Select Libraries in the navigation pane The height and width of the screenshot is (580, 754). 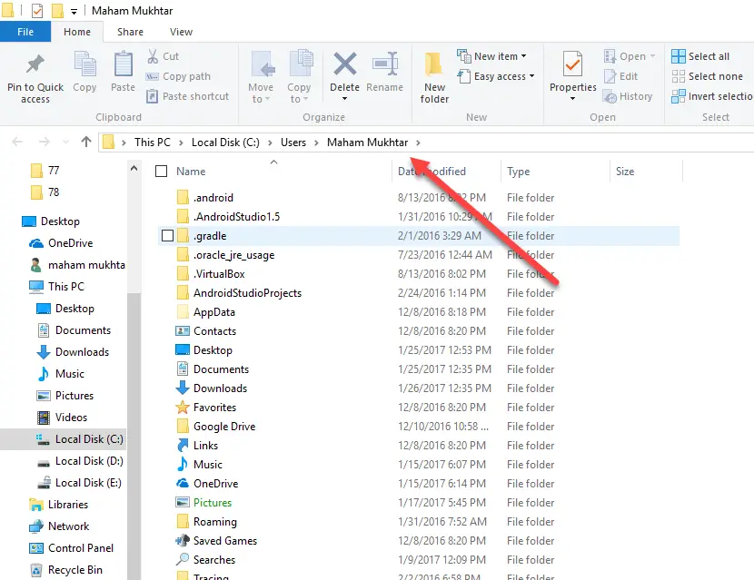pos(59,505)
